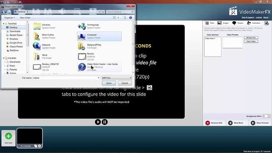Select Google Drive in Favorites
Screen dimensions: 272x153
point(16,42)
